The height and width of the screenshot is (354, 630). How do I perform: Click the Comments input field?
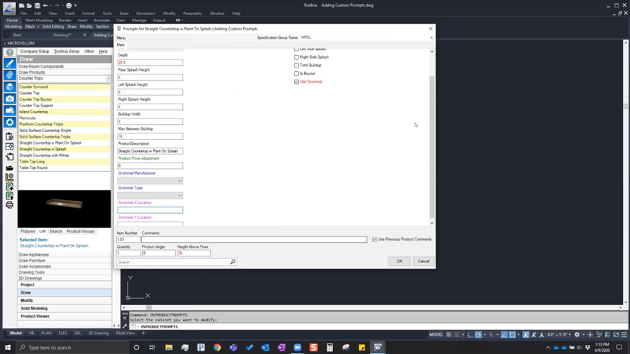pyautogui.click(x=254, y=239)
